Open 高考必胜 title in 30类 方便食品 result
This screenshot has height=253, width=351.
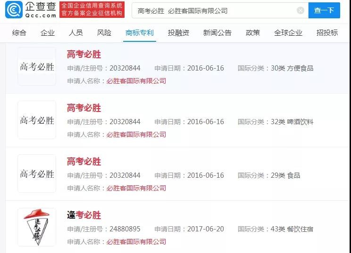pos(84,55)
